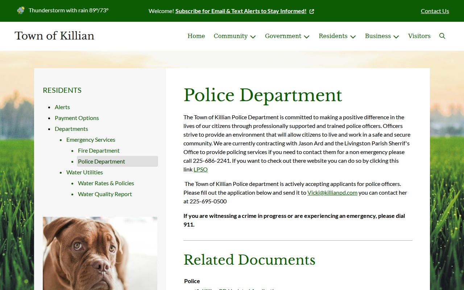Image resolution: width=464 pixels, height=290 pixels.
Task: Open the Visitors nav item
Action: tap(419, 36)
